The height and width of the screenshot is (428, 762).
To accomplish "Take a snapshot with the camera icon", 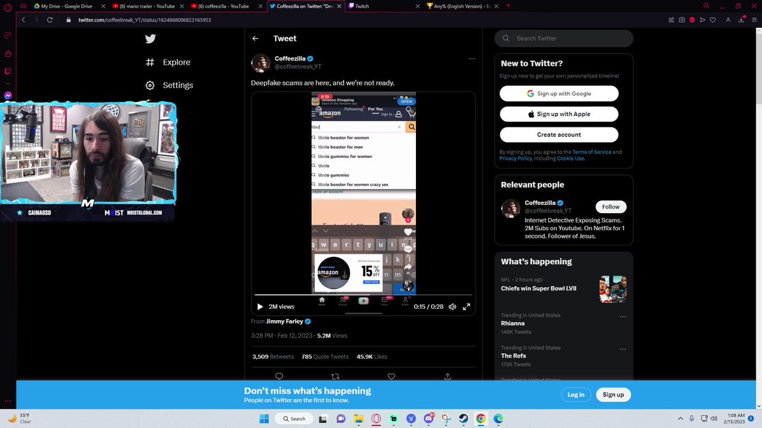I will (681, 20).
